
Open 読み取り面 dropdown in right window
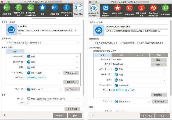[x=140, y=75]
